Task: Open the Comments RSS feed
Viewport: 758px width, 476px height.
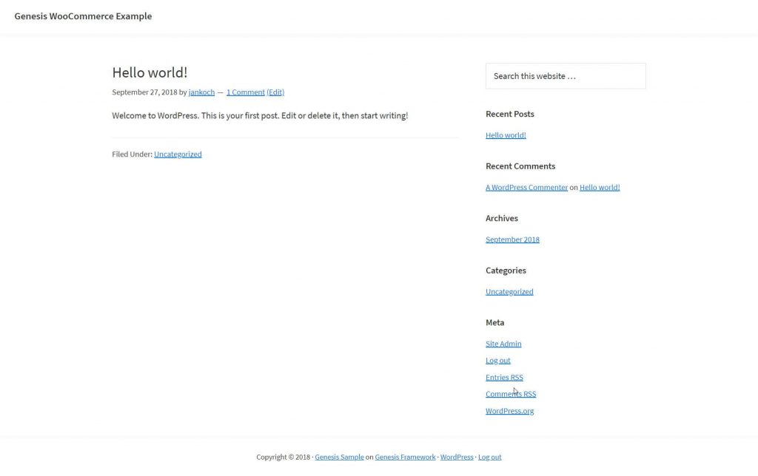Action: click(511, 394)
